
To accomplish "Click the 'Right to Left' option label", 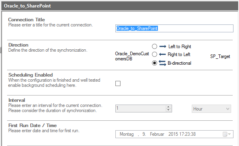I will coord(179,54).
